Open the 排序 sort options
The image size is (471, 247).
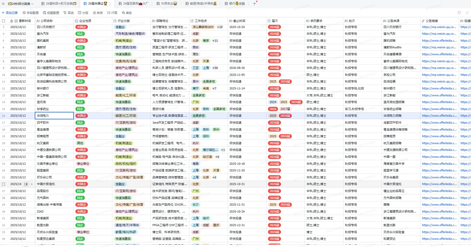tap(98, 13)
